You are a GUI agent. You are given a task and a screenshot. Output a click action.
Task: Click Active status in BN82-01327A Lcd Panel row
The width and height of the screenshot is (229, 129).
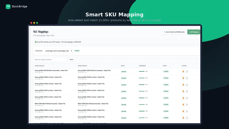point(166,91)
